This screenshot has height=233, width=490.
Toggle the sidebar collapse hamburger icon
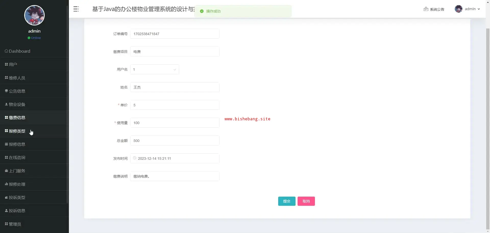click(76, 9)
